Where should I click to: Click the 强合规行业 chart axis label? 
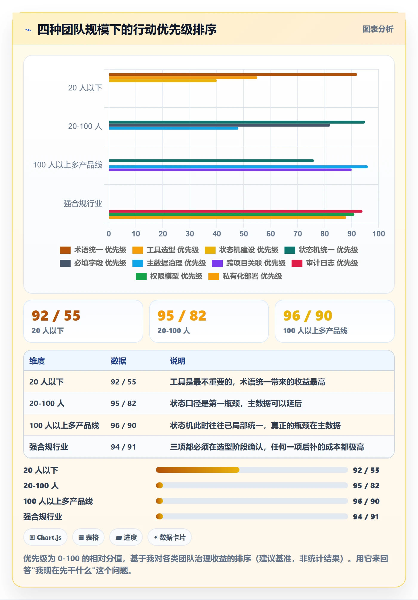[83, 204]
